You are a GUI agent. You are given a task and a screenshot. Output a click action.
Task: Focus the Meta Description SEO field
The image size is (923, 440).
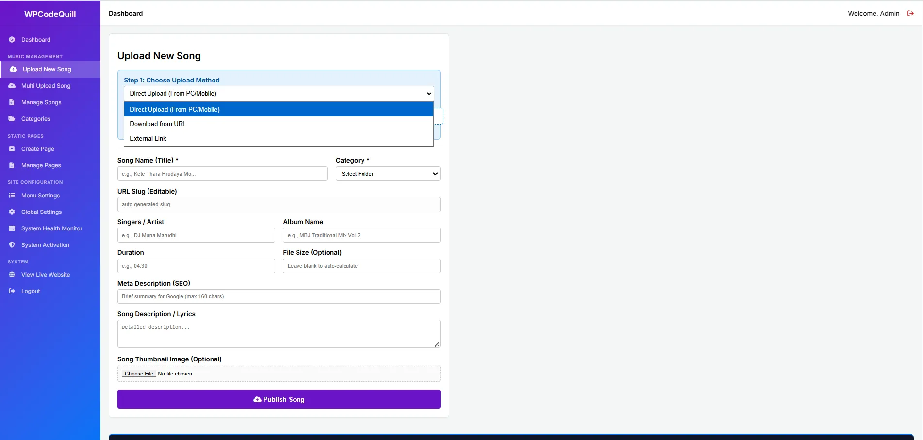pos(279,296)
